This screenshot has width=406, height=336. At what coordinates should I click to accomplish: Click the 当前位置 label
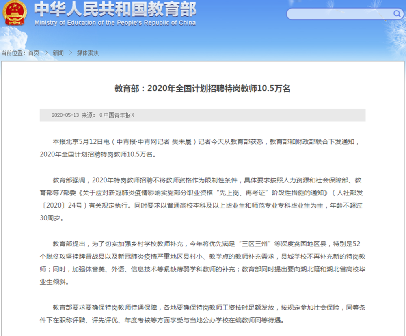coord(13,53)
